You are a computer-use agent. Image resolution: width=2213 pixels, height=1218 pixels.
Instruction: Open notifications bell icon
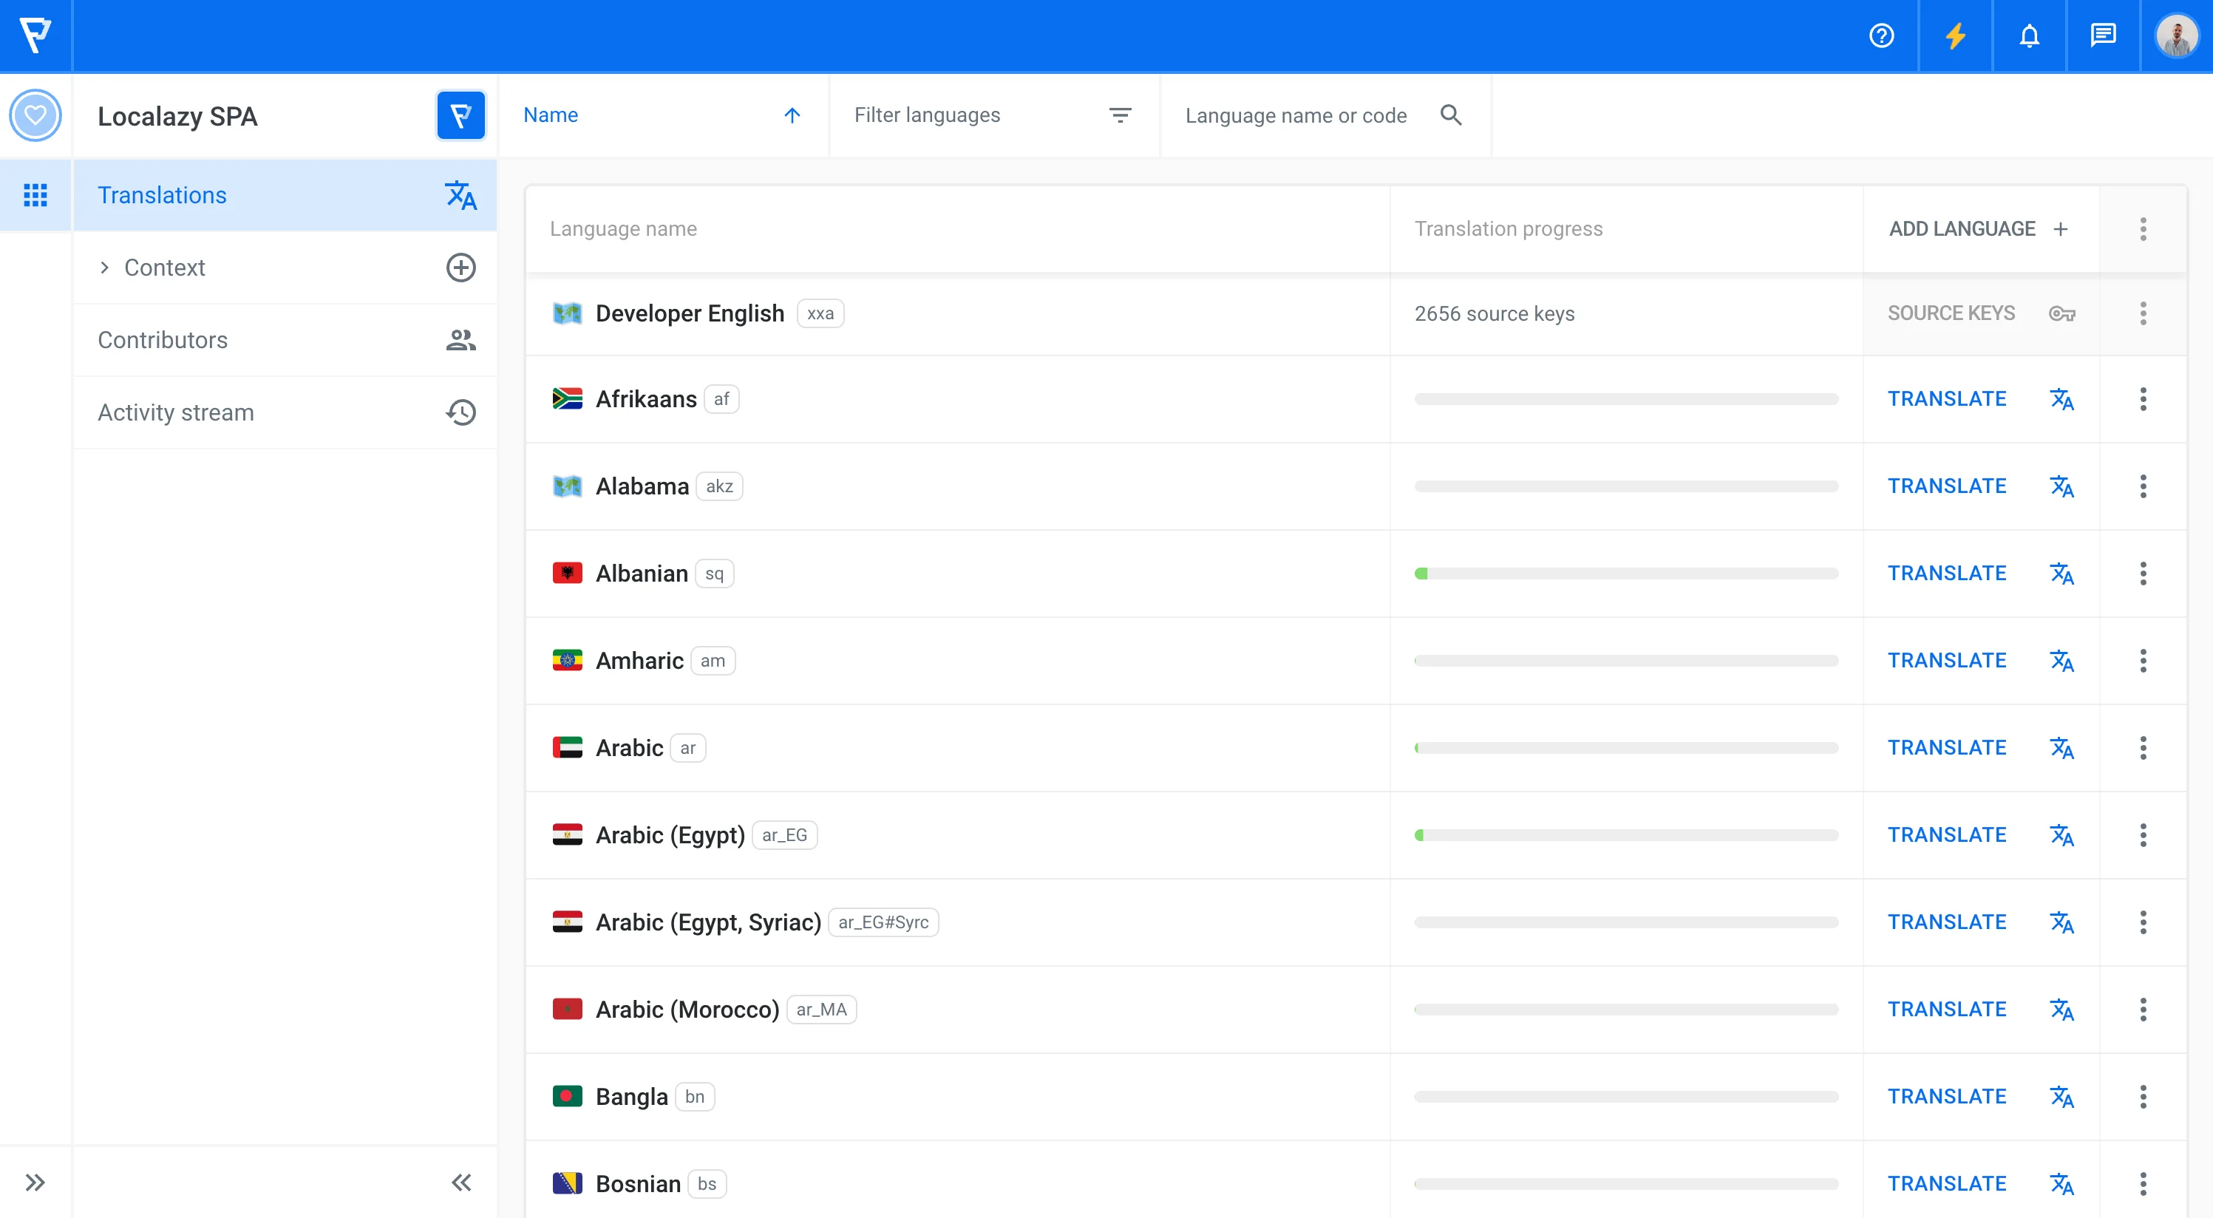coord(2029,36)
